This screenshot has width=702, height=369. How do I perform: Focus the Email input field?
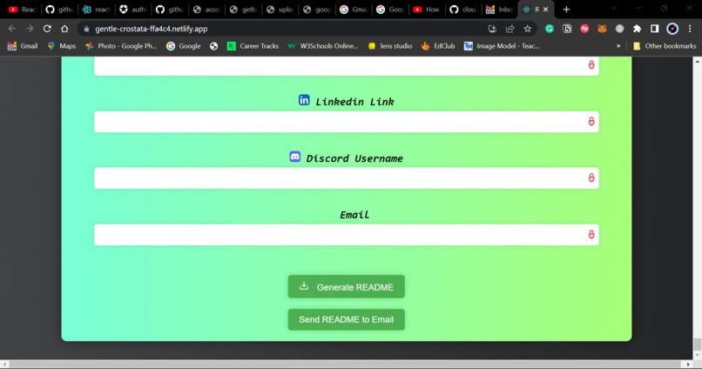pyautogui.click(x=346, y=234)
